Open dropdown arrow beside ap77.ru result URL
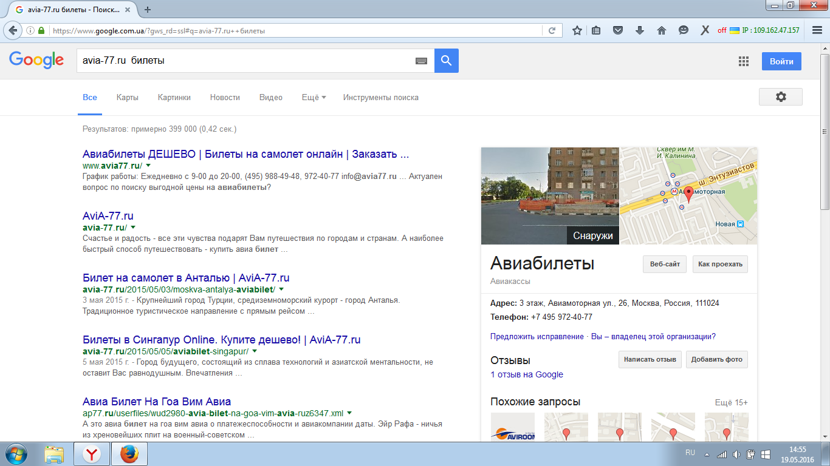 coord(349,413)
